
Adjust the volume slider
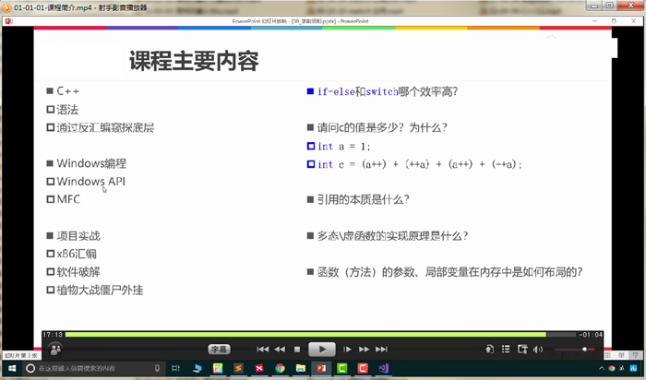click(574, 350)
